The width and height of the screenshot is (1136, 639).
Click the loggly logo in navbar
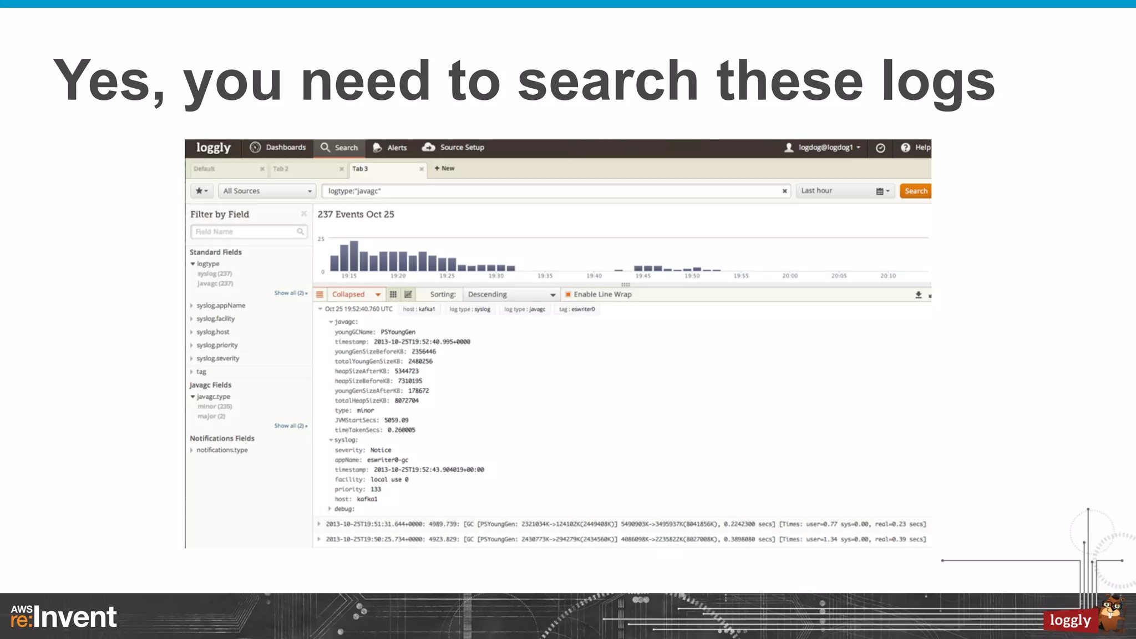(213, 148)
